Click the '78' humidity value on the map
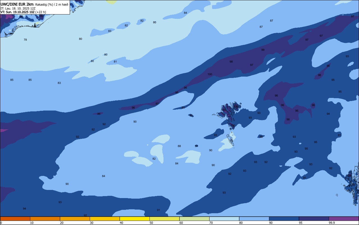This screenshot has height=225, width=359. coord(25,40)
